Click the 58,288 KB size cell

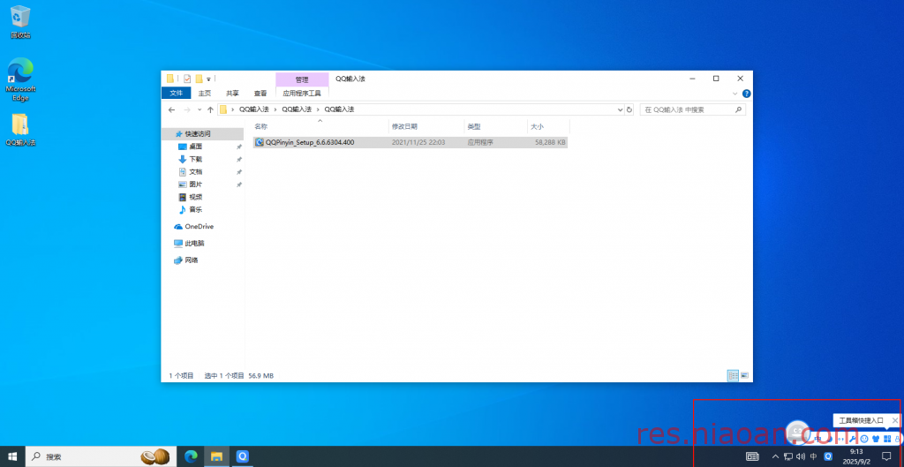pyautogui.click(x=550, y=142)
